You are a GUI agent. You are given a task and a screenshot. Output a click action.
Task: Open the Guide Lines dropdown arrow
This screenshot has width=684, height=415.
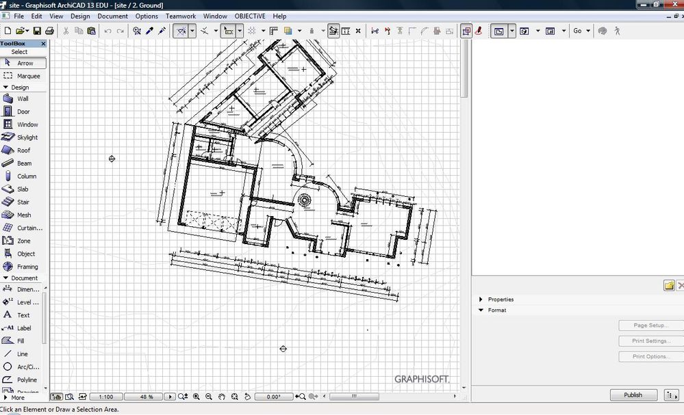coord(192,31)
